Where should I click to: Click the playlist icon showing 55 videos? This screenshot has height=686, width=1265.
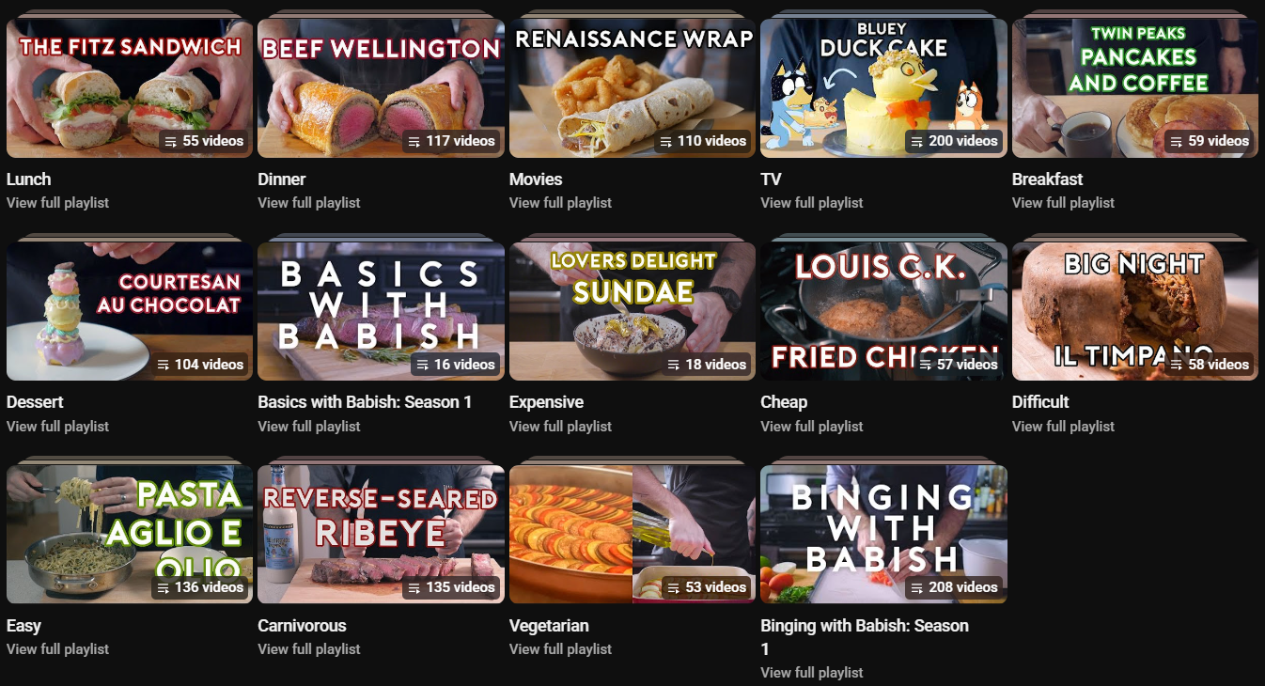tap(171, 142)
